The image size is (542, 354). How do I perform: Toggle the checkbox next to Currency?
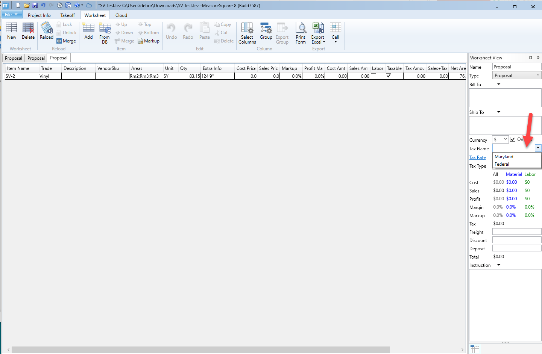(513, 139)
